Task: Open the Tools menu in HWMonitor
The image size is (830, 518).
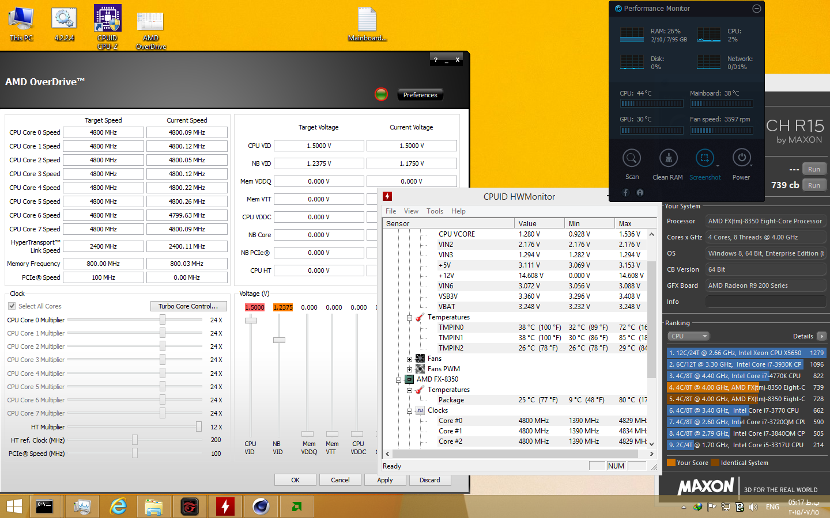Action: point(435,211)
